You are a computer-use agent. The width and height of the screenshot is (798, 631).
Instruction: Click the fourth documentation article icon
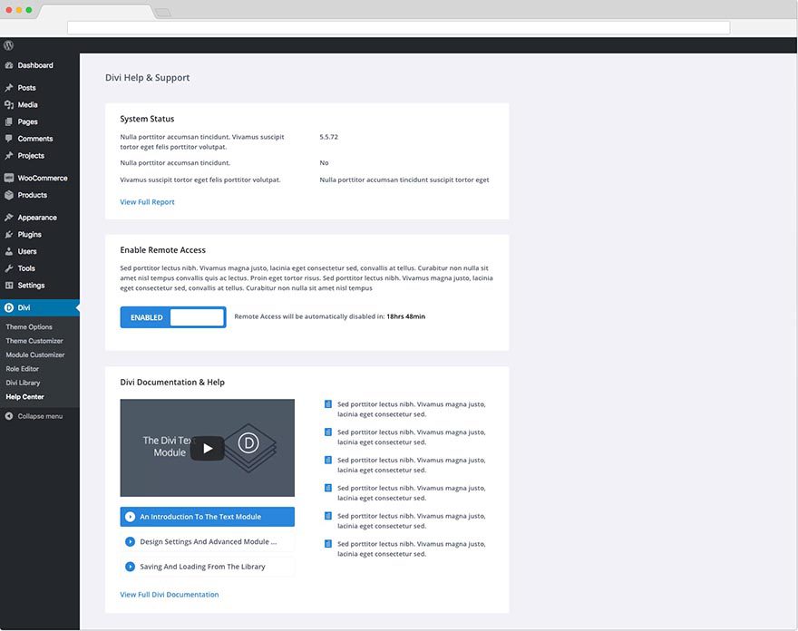tap(328, 488)
